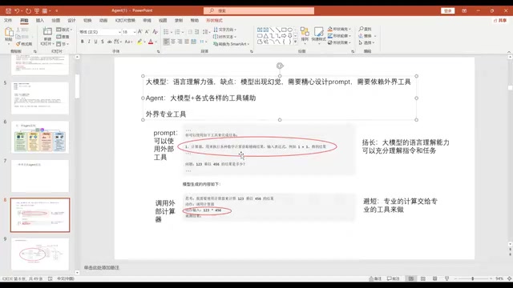Select the rectangle shape in shapes gallery
This screenshot has height=288, width=513.
284,30
